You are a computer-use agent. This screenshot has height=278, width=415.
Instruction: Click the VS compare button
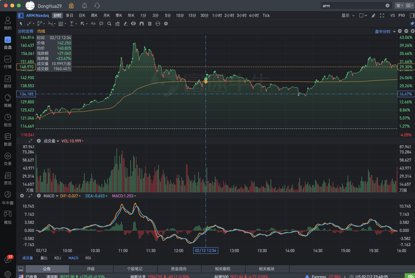pyautogui.click(x=392, y=16)
